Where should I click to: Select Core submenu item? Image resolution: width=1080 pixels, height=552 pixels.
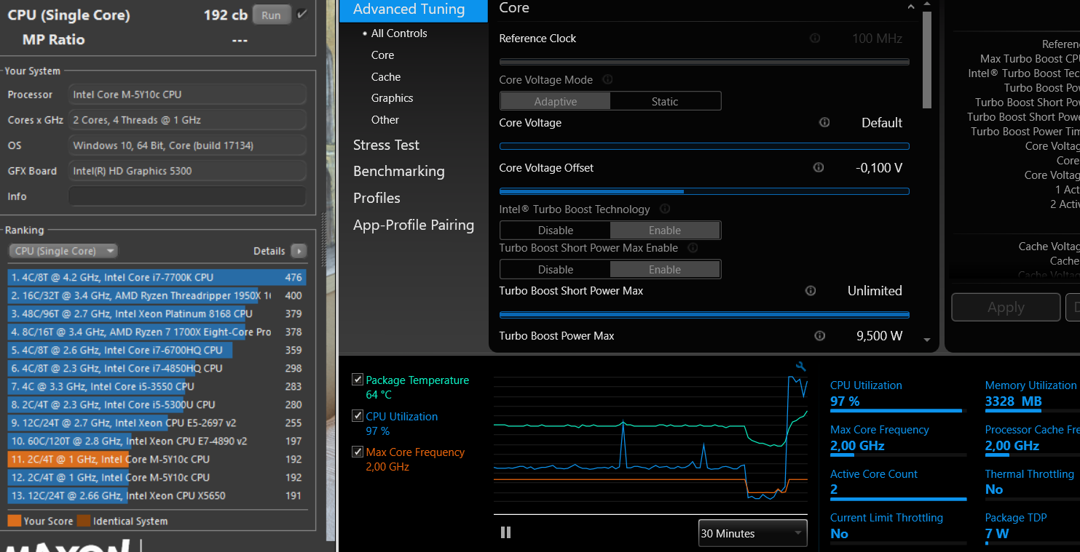click(382, 55)
